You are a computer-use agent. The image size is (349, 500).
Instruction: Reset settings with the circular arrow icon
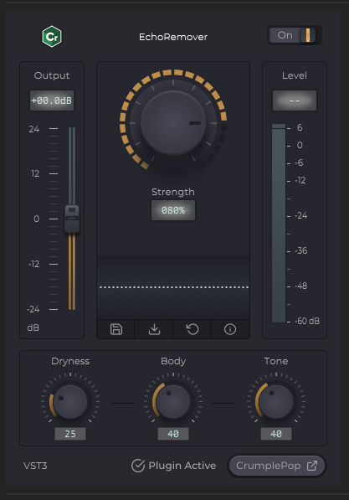click(x=192, y=329)
